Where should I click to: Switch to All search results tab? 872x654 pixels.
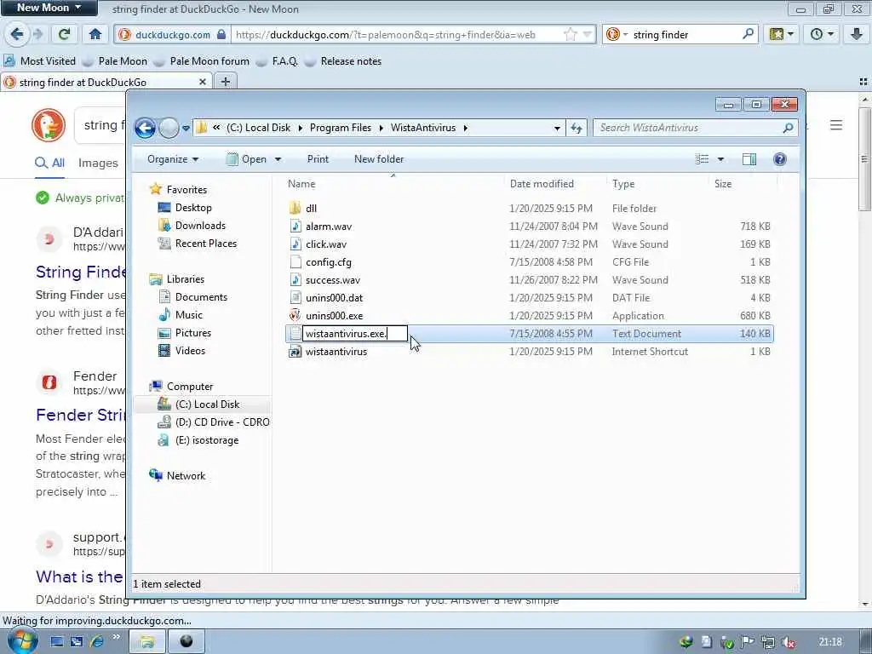click(50, 163)
